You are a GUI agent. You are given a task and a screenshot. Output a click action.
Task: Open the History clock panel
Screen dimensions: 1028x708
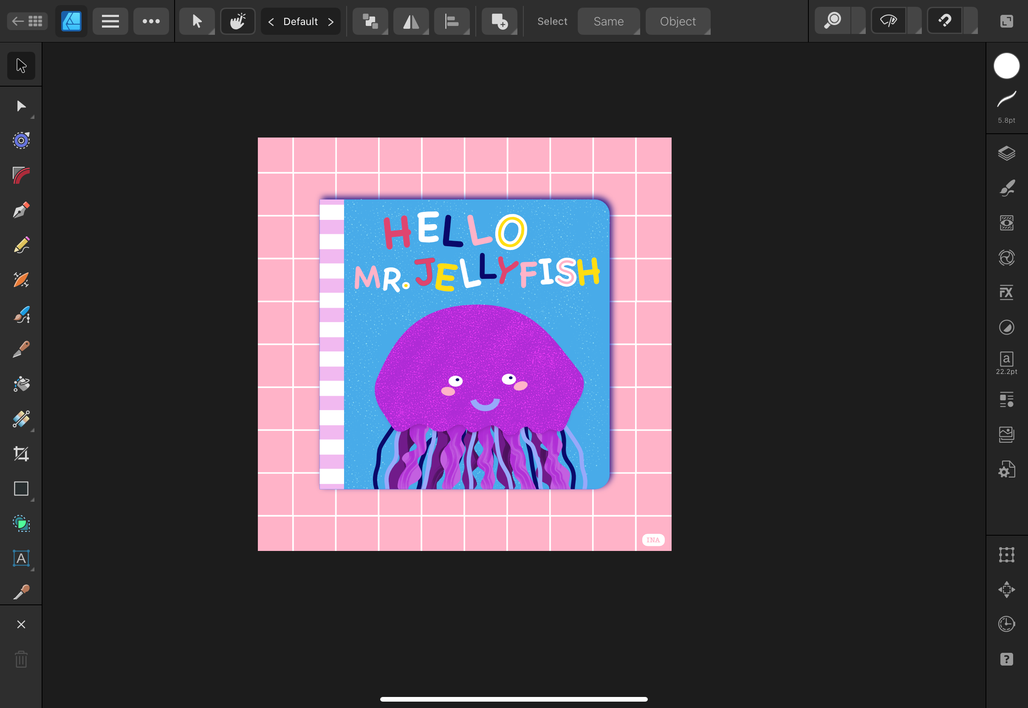click(1007, 624)
